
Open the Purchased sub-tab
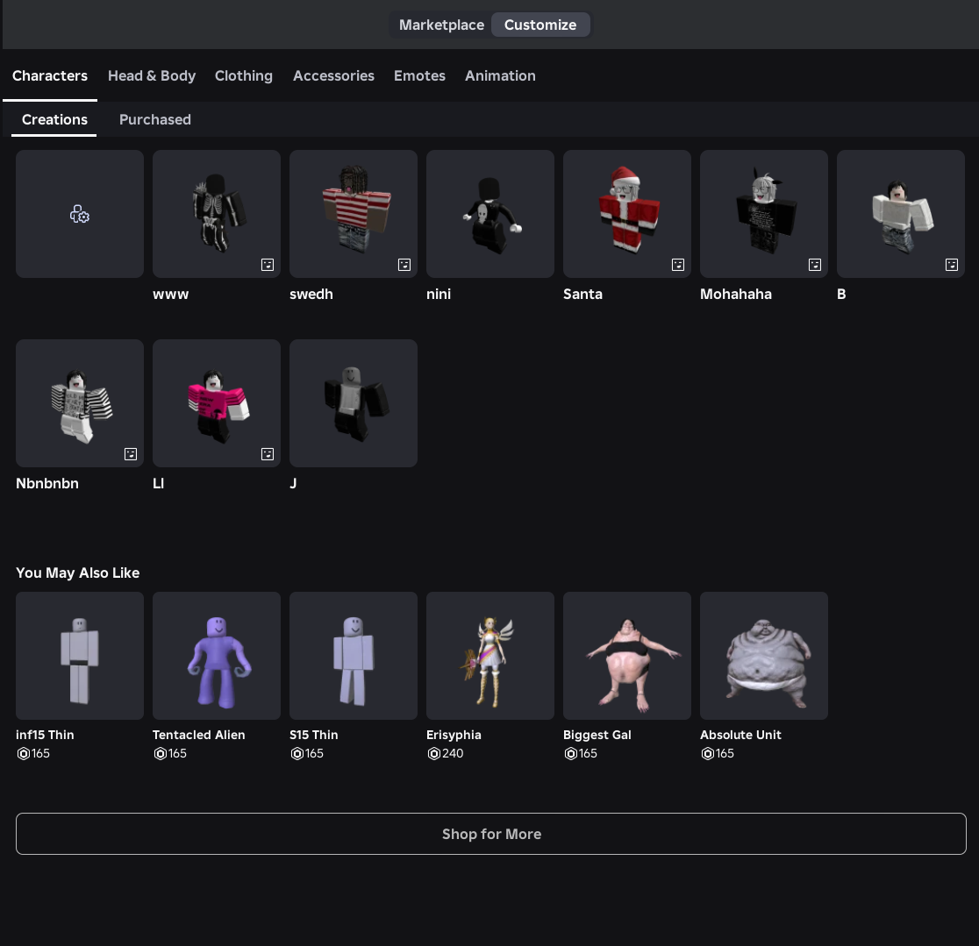click(x=155, y=119)
